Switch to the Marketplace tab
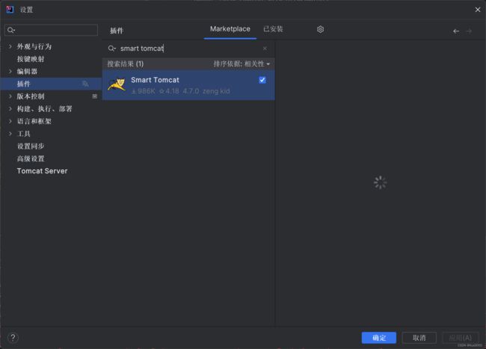 (230, 29)
